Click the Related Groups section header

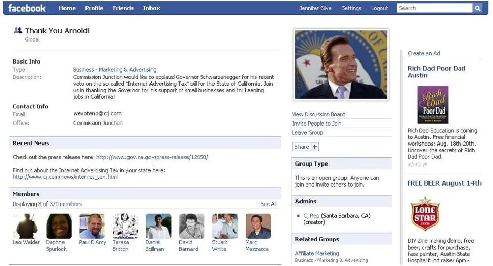click(x=341, y=239)
